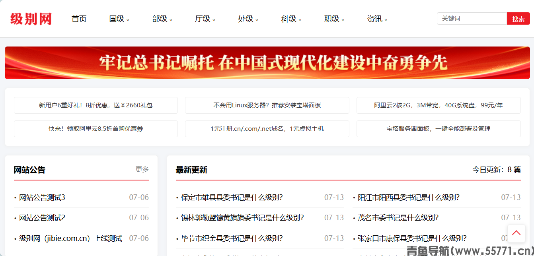Open article 阳江市阳西县委书记是什么级别?
Image resolution: width=534 pixels, height=256 pixels.
click(x=409, y=198)
